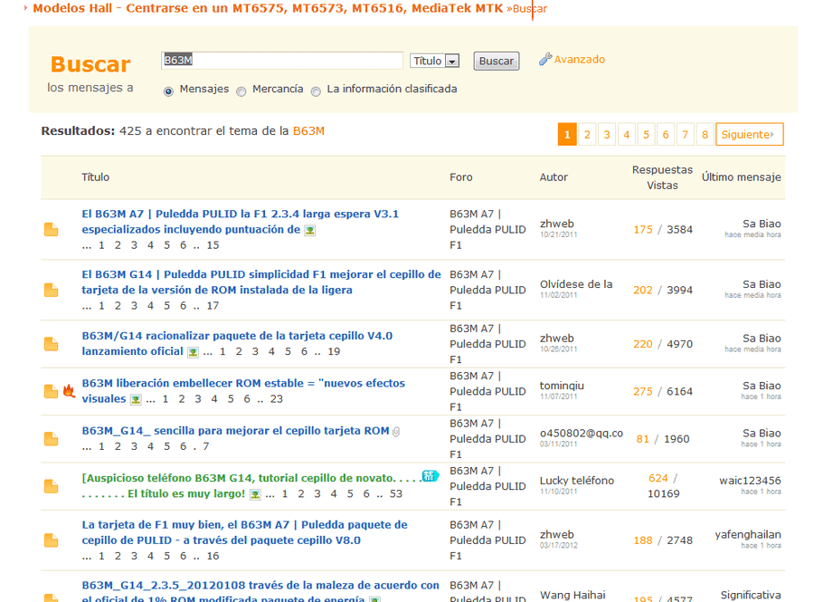Open thread 'B63M_G14_ sencilla para mejorar'
Viewport: 814px width, 602px height.
pyautogui.click(x=235, y=431)
